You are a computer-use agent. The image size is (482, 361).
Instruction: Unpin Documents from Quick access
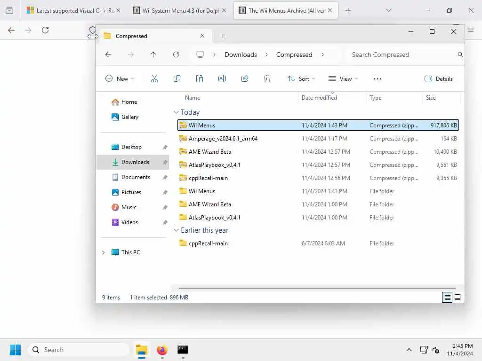click(x=165, y=177)
